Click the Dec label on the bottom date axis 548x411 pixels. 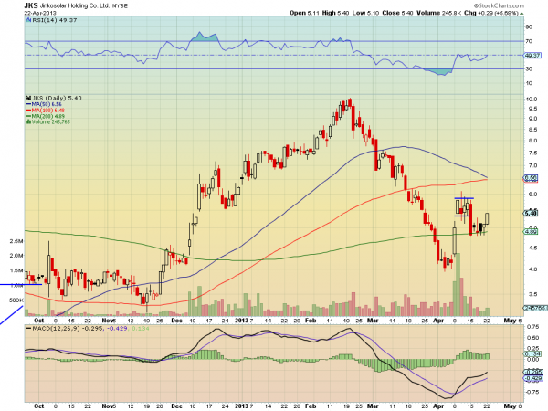[177, 406]
